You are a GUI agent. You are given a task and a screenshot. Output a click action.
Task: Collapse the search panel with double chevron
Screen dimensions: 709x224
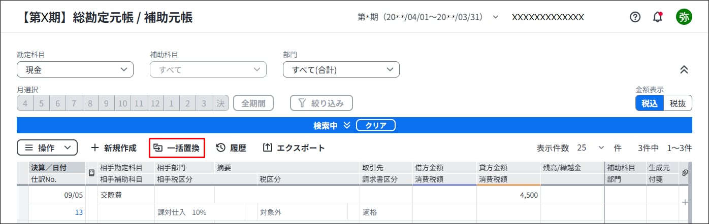(684, 70)
